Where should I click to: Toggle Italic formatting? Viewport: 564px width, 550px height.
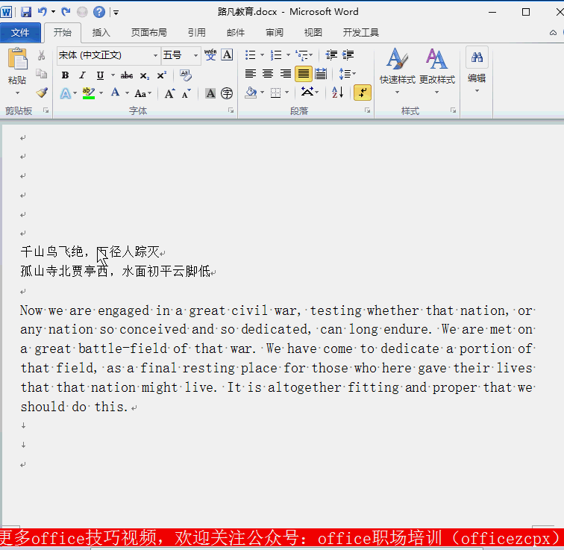pos(82,75)
